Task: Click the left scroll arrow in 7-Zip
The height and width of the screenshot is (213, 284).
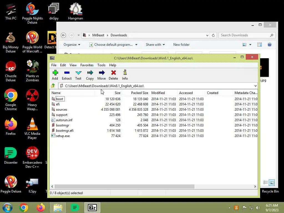Action: (x=52, y=186)
